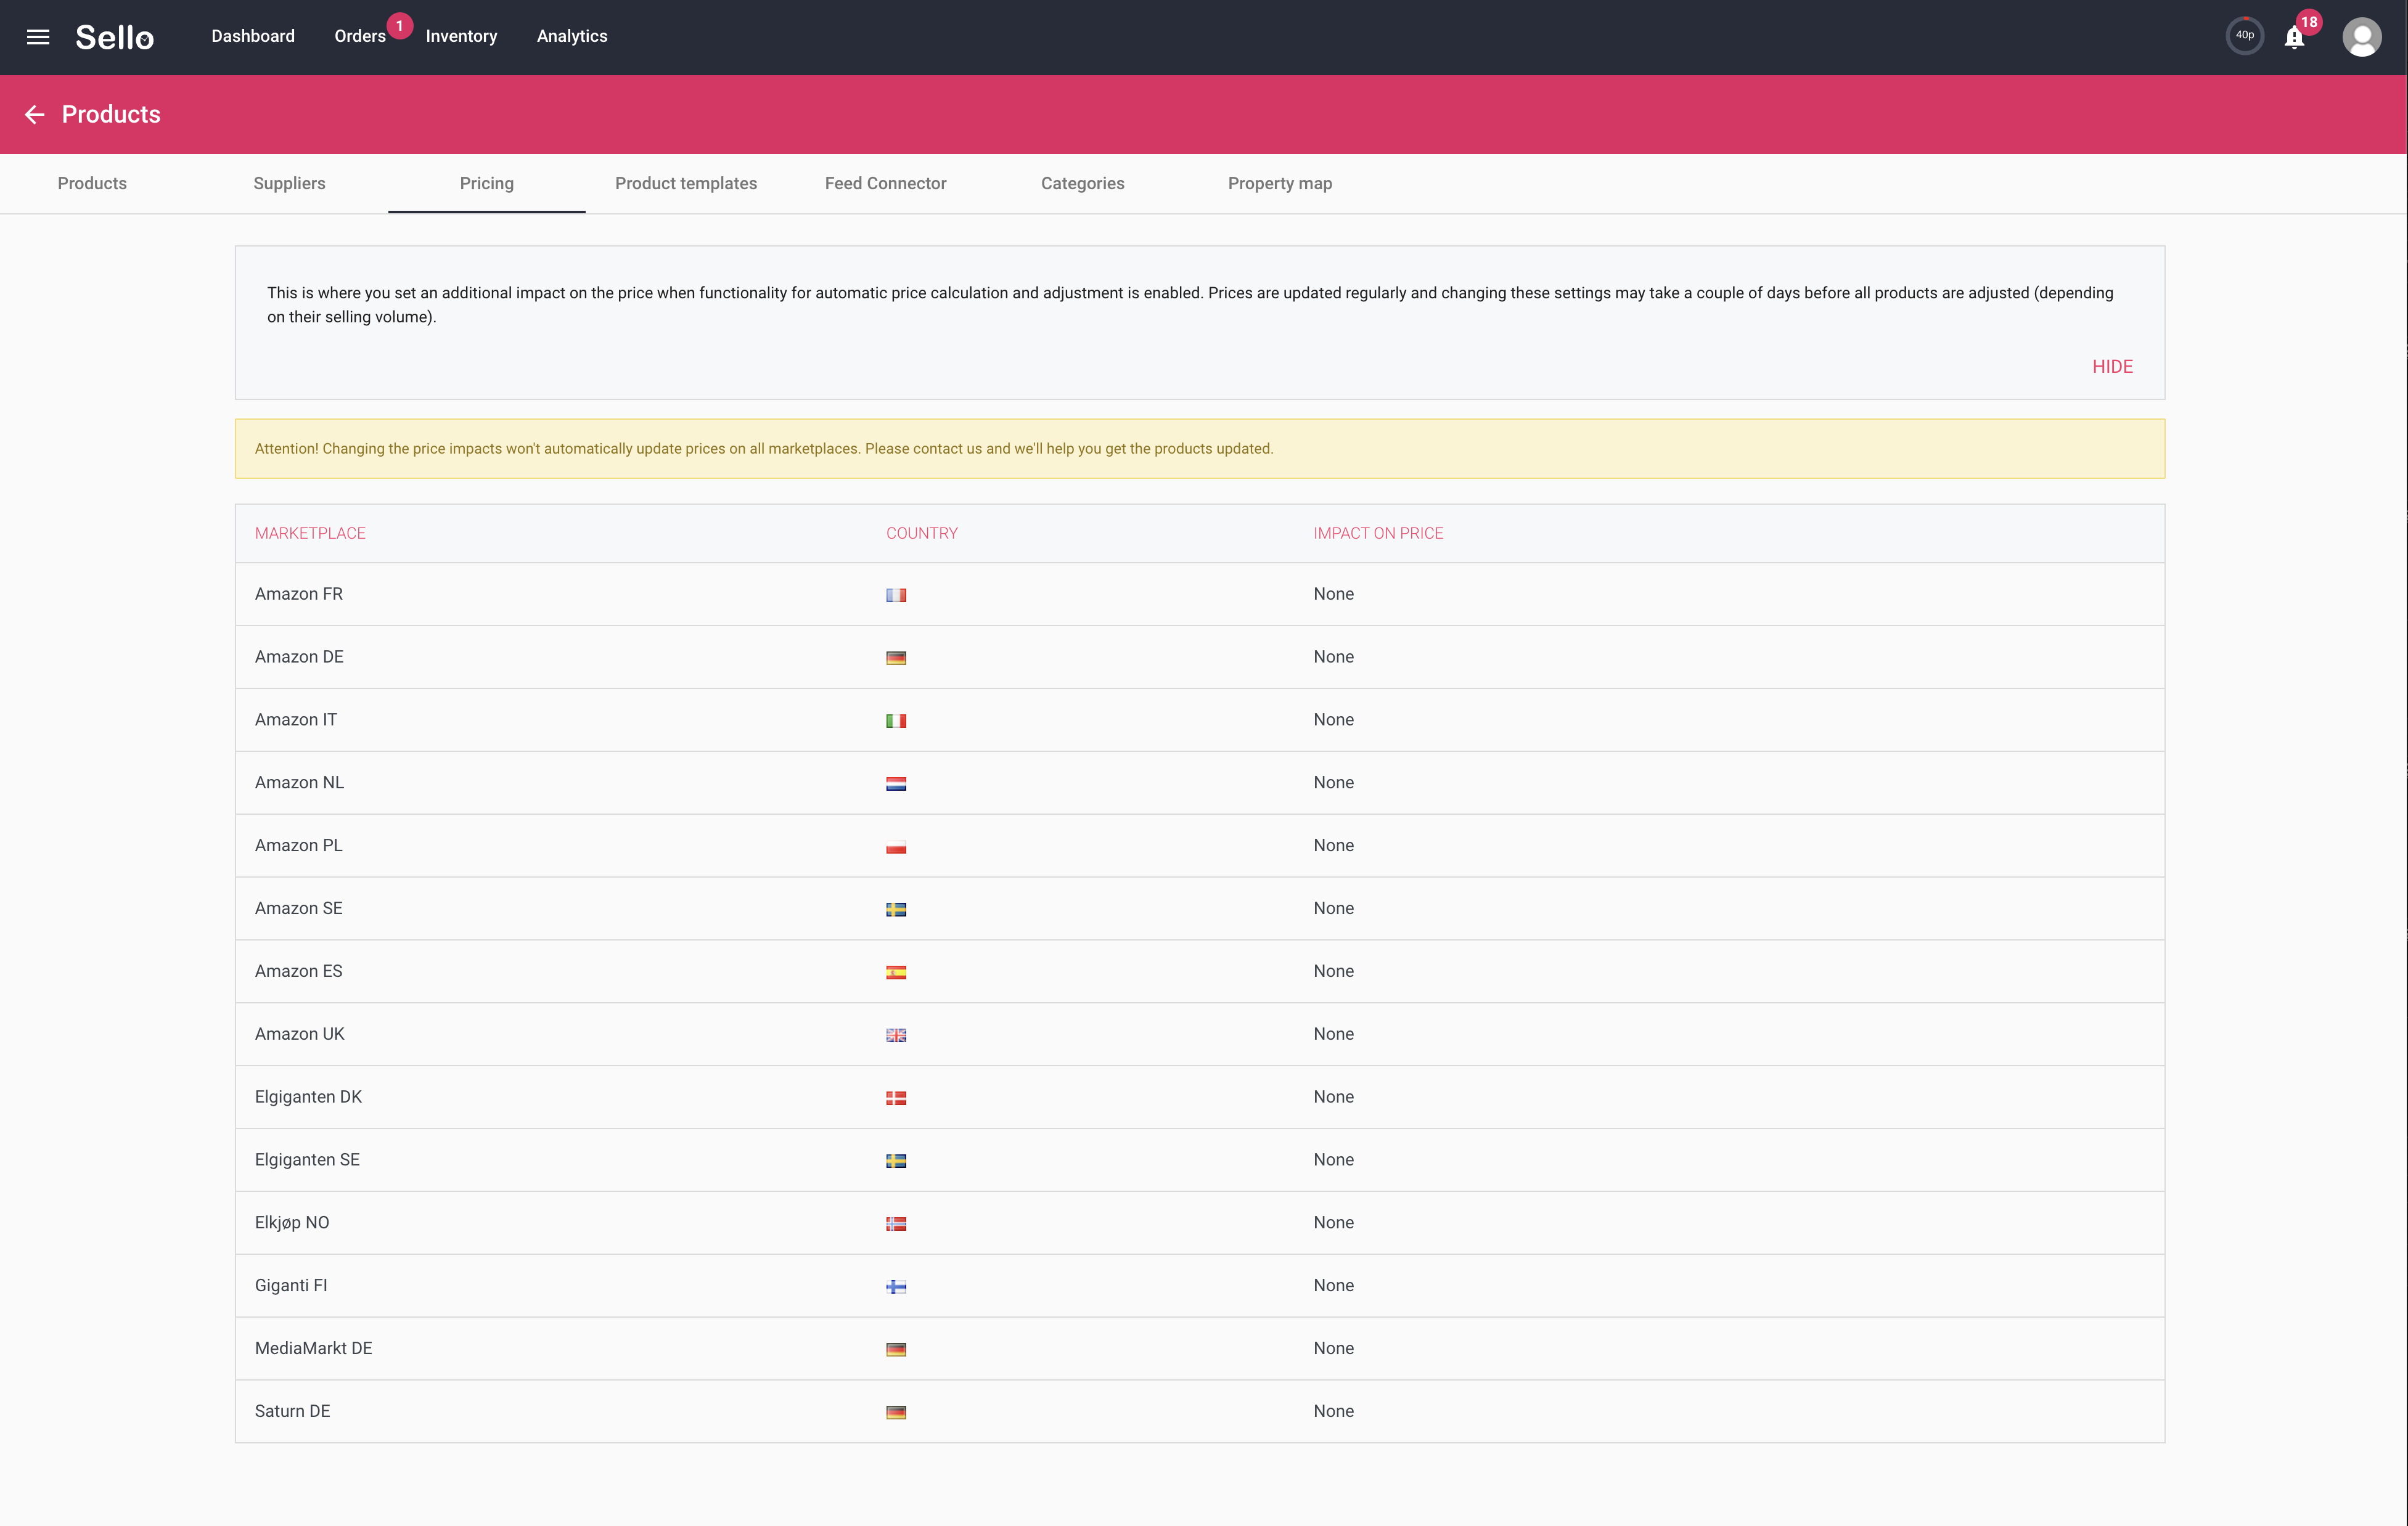Click the Danish flag for Elgiganten DK
2408x1526 pixels.
(x=896, y=1098)
